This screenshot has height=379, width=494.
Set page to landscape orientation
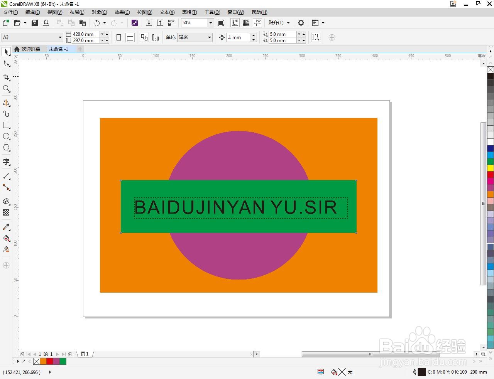coord(130,37)
